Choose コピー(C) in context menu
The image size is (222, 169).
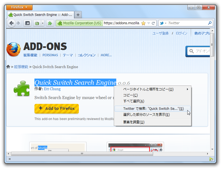[153, 95]
